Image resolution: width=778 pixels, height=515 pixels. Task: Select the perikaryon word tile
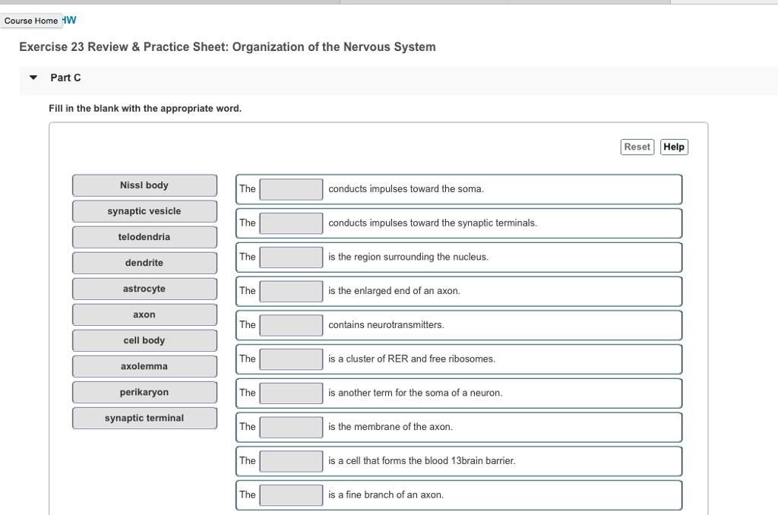[x=144, y=392]
